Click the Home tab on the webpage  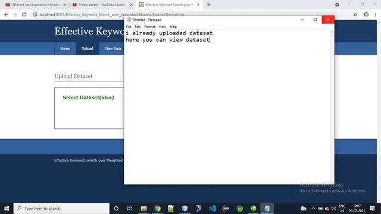[65, 49]
